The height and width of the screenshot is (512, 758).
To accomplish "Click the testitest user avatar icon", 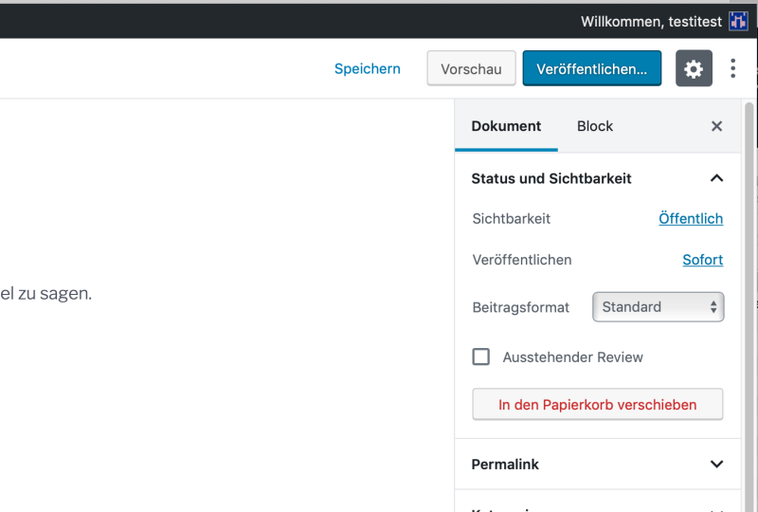I will [x=738, y=21].
